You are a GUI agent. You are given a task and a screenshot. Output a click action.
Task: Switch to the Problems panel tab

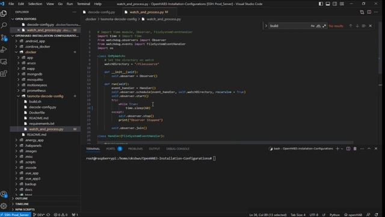[x=135, y=149]
